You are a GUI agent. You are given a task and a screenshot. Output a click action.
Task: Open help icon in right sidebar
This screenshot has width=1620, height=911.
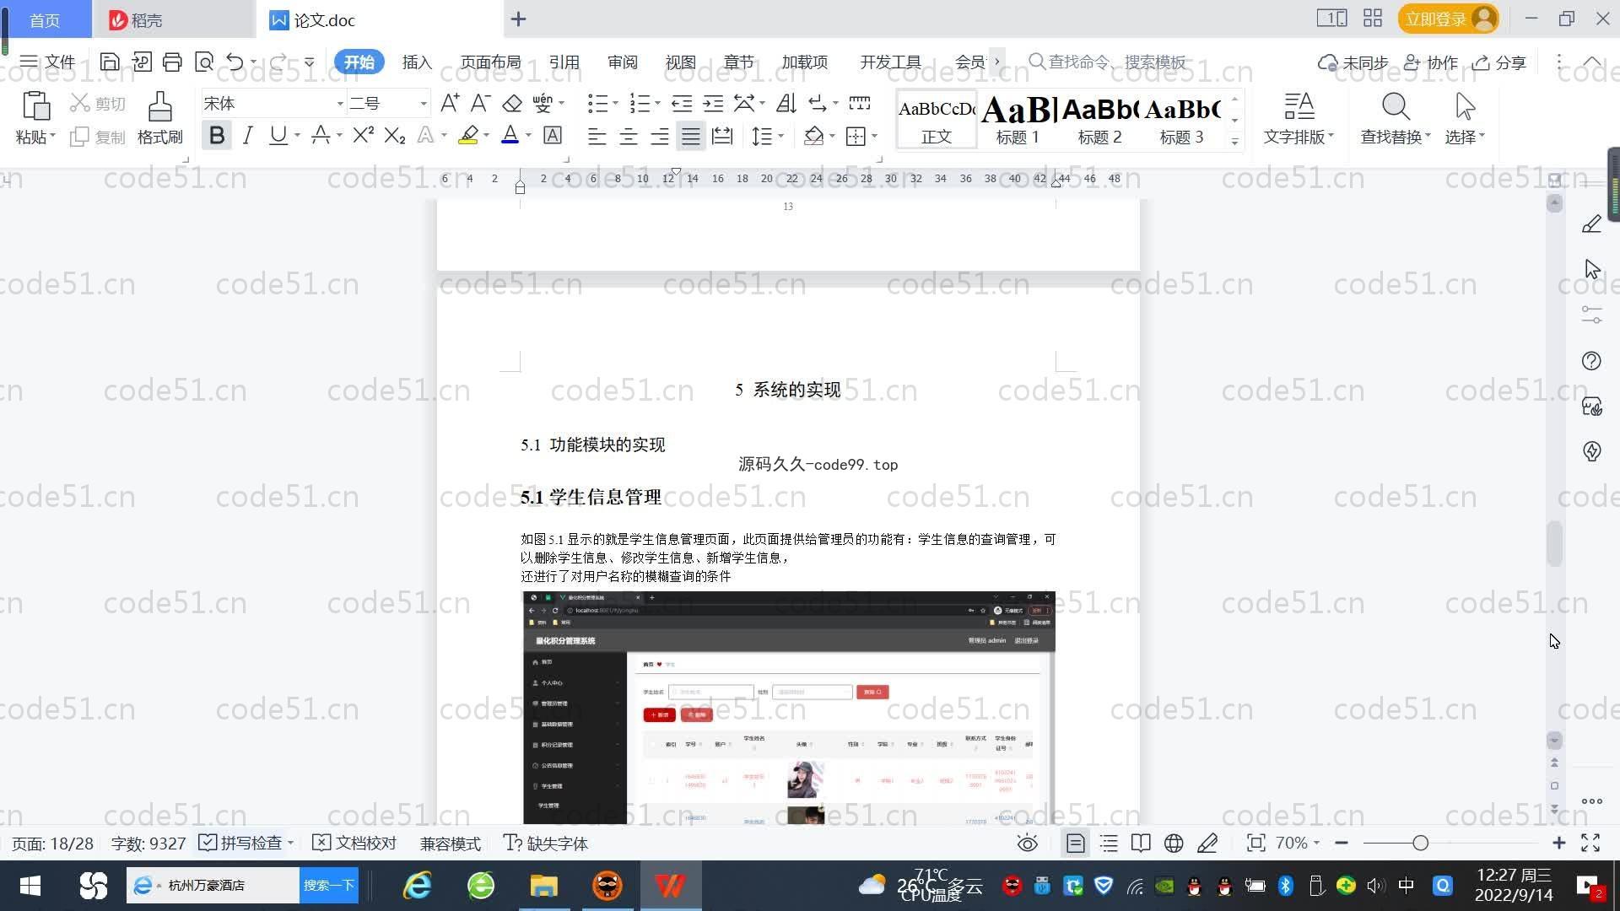coord(1591,361)
